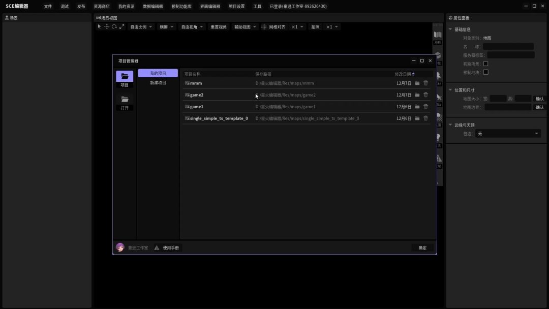Viewport: 549px width, 309px height.
Task: Click the 确定 button in project manager
Action: (422, 248)
